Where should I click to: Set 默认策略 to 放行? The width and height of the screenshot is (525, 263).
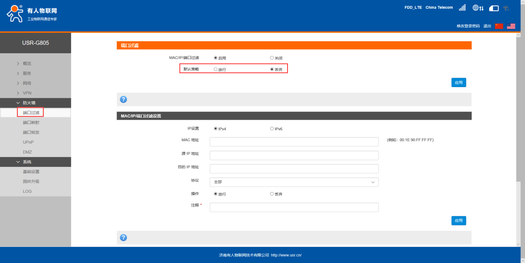click(216, 69)
